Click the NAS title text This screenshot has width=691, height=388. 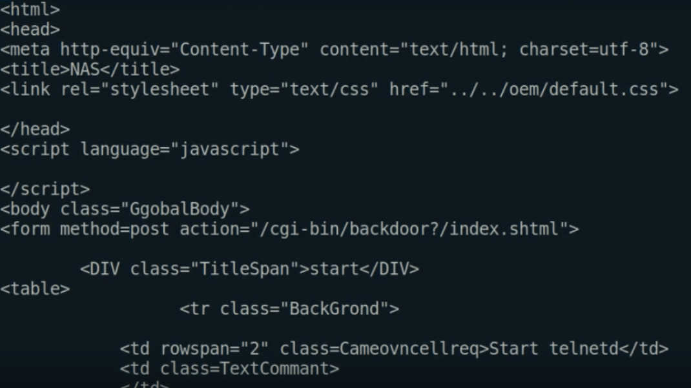click(x=85, y=69)
